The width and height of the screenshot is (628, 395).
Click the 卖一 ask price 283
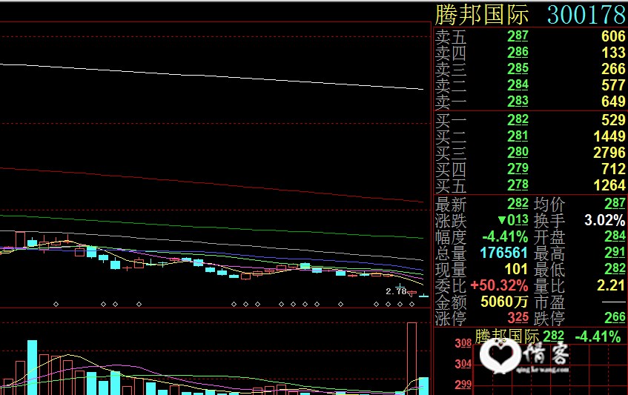[x=518, y=102]
